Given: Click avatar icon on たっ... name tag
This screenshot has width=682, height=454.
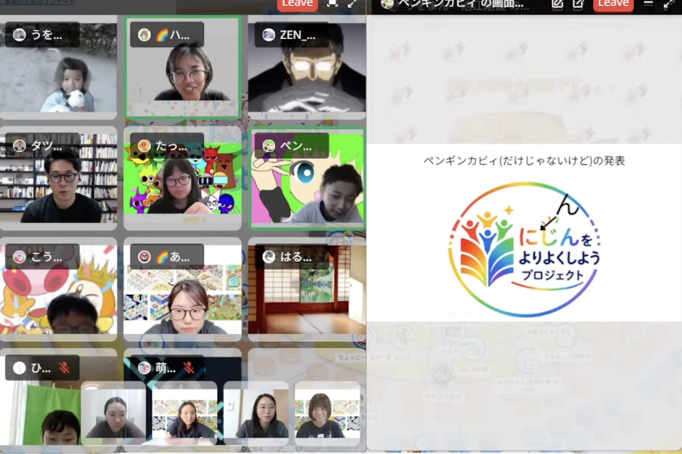Looking at the screenshot, I should point(144,146).
